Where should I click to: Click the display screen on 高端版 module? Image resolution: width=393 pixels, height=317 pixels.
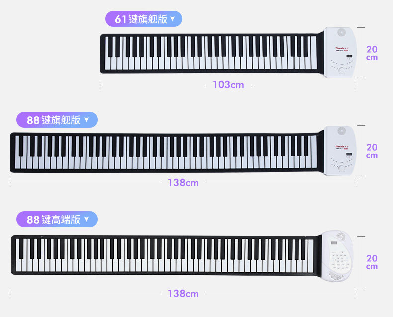point(334,243)
